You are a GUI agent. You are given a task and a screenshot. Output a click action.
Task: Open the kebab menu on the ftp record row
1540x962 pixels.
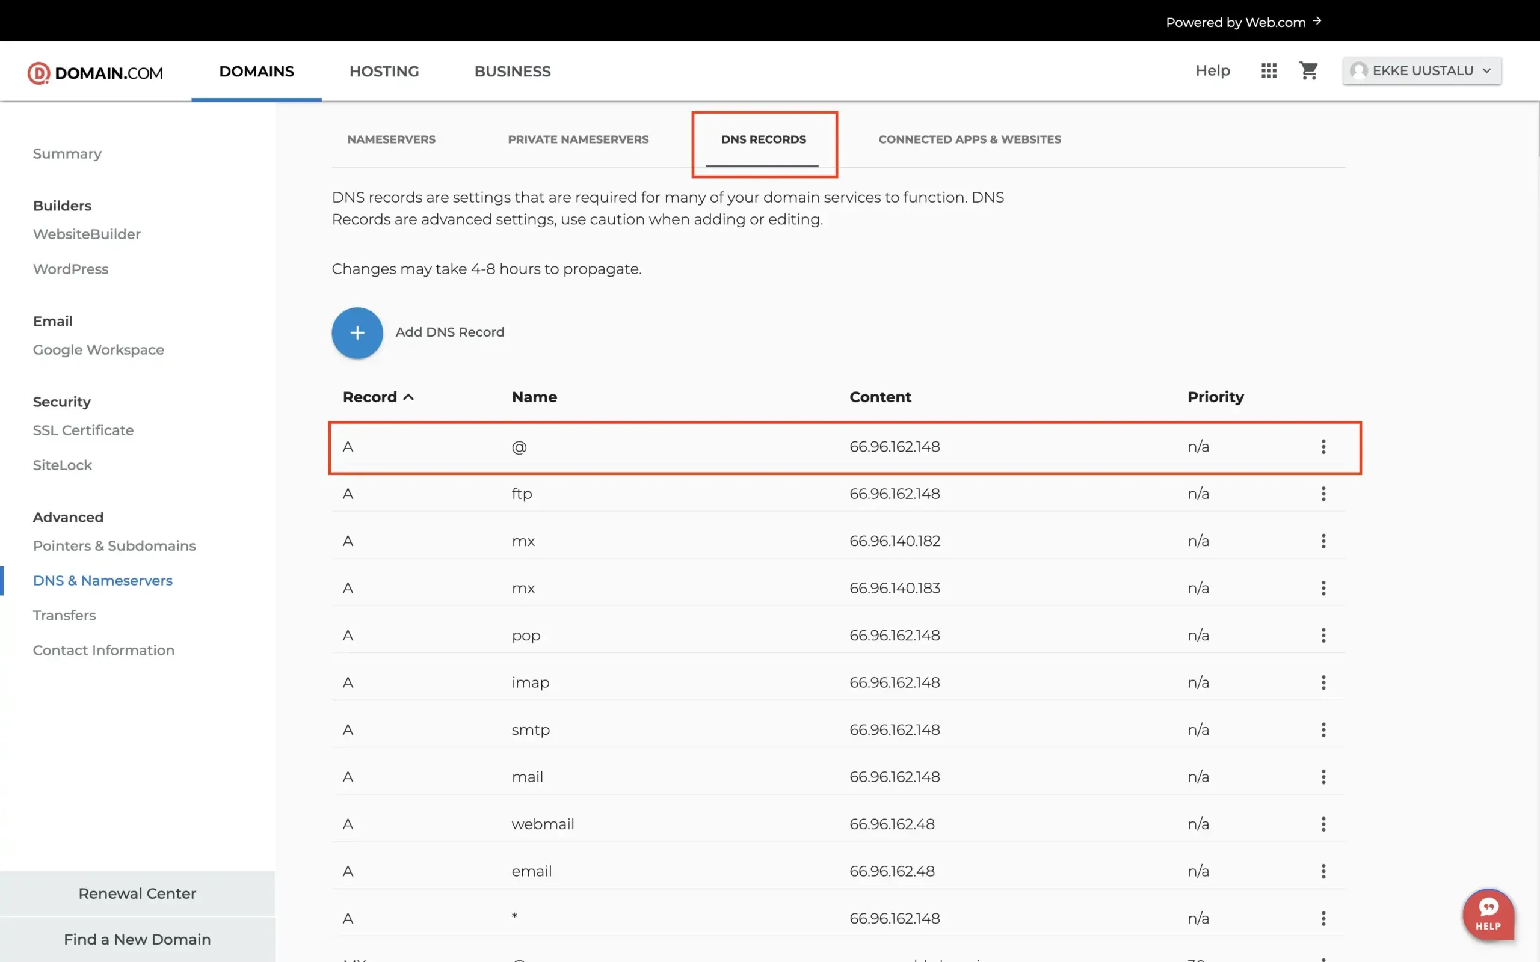point(1323,494)
